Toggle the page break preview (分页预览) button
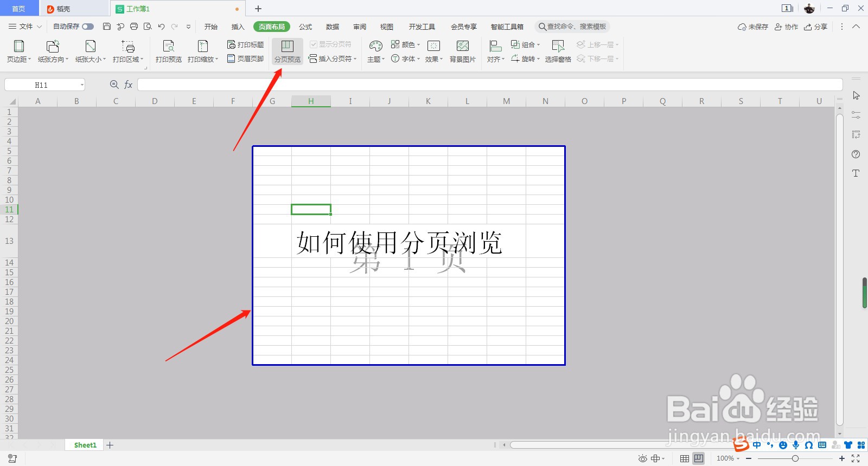This screenshot has height=466, width=868. 288,52
